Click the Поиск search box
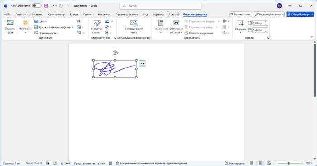317x166 pixels. click(160, 5)
